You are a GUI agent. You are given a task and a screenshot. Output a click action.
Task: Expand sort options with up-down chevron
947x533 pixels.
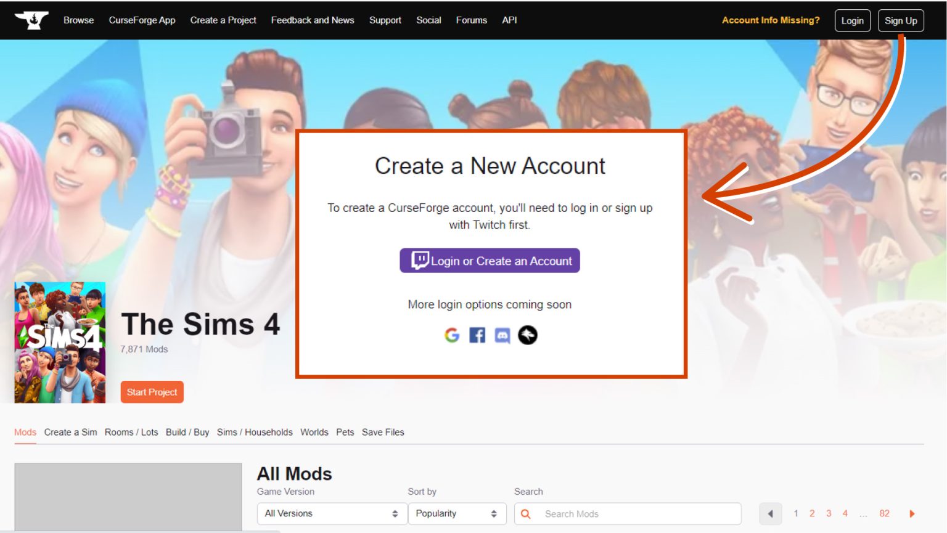[493, 513]
